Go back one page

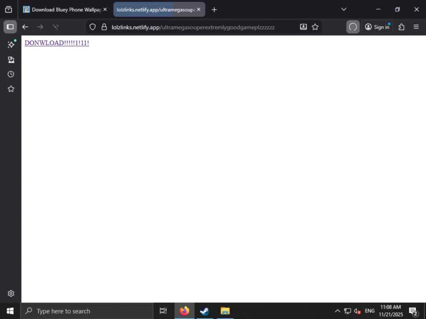click(x=25, y=27)
